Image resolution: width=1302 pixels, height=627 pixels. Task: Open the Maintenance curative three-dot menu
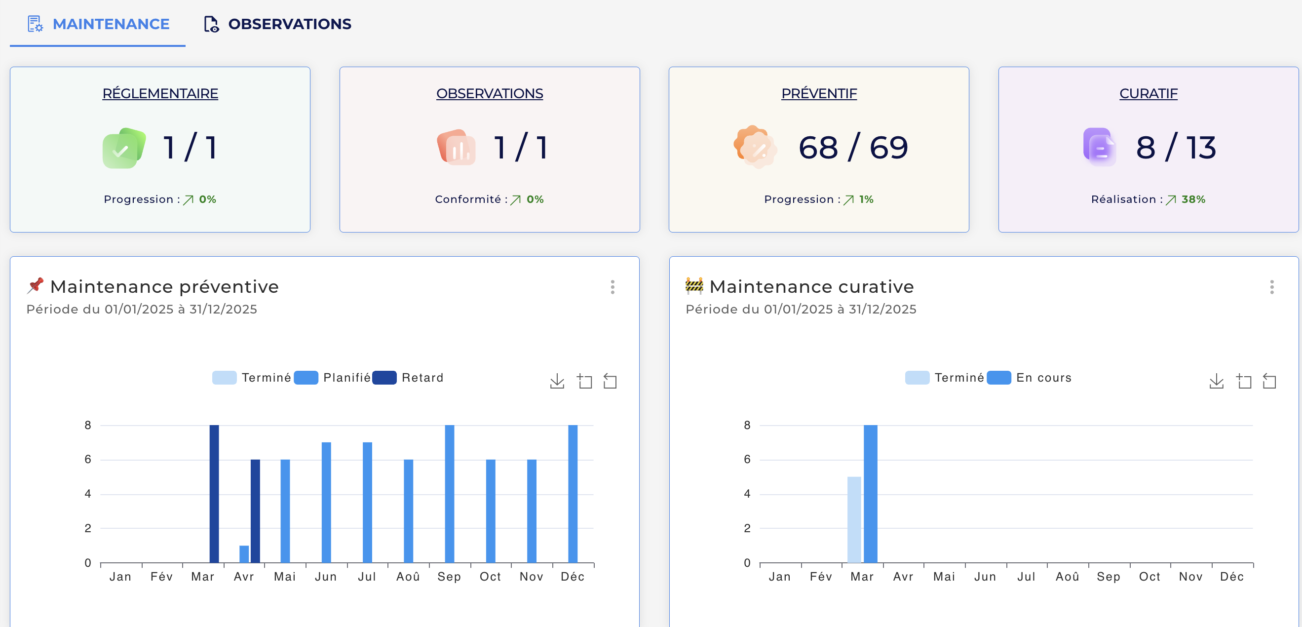click(x=1272, y=287)
